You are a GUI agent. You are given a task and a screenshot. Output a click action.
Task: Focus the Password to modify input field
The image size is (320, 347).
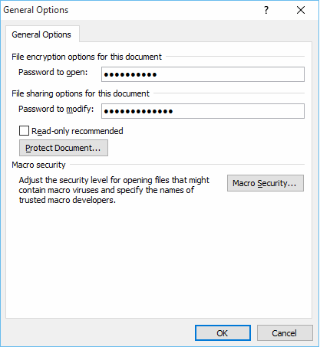[x=203, y=111]
